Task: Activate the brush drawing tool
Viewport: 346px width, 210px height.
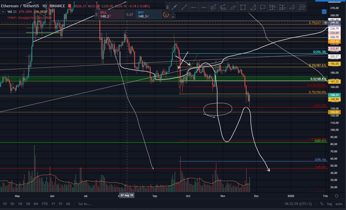Action: pyautogui.click(x=233, y=8)
